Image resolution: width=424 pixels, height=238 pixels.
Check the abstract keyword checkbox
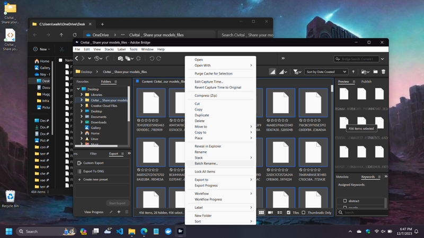point(345,201)
